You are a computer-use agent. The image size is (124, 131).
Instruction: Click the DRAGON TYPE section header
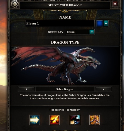point(65,42)
